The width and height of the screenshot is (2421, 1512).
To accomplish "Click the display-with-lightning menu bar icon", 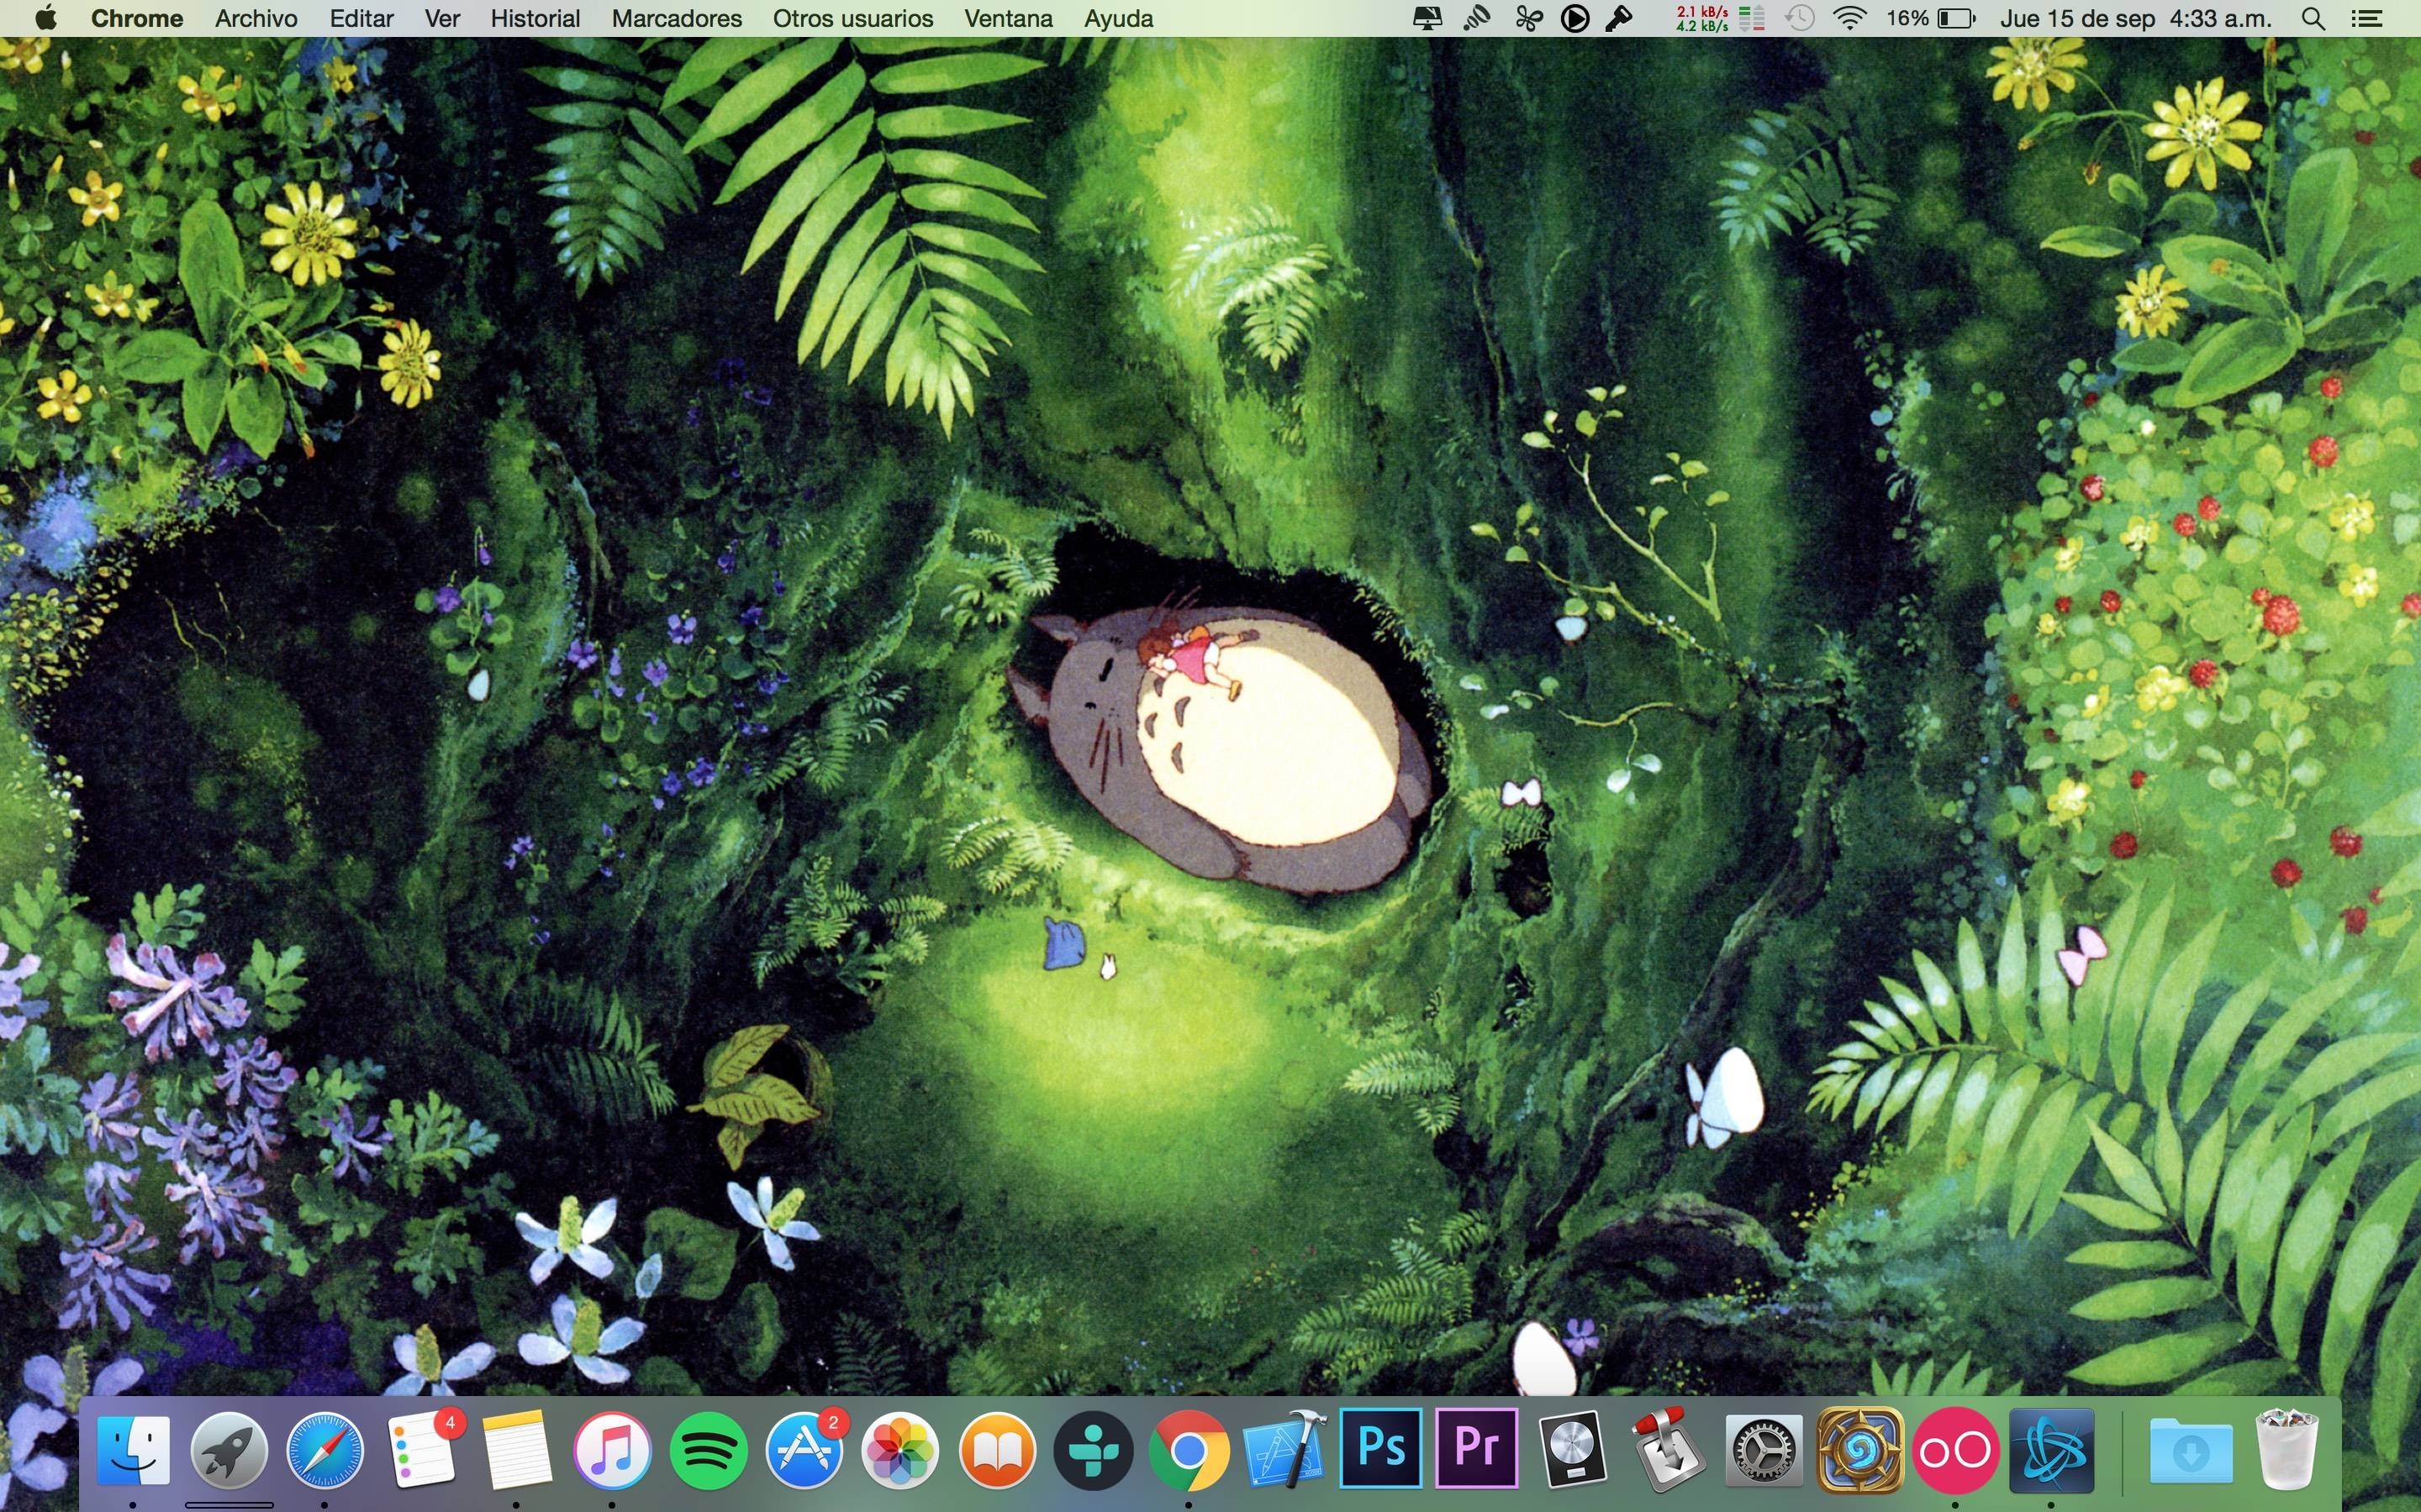I will pyautogui.click(x=1427, y=18).
